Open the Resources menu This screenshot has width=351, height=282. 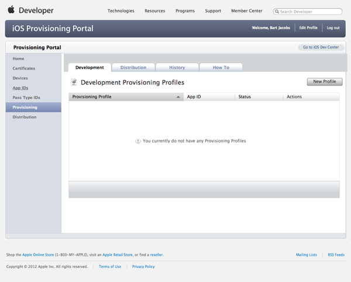click(154, 11)
